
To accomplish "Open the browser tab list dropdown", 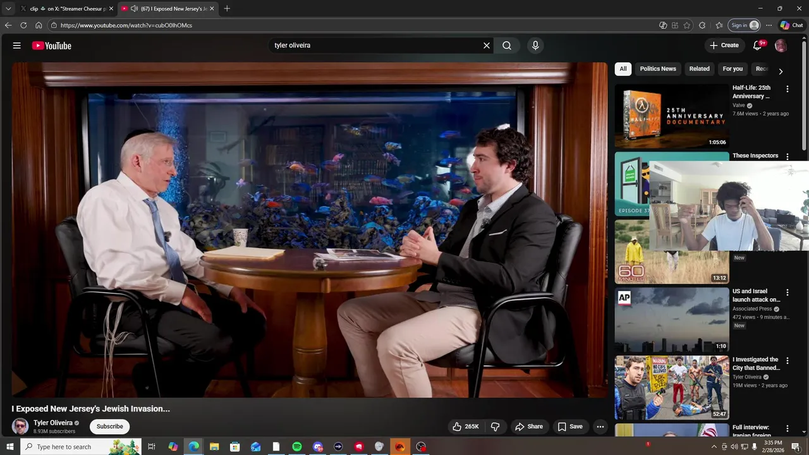I will (x=8, y=8).
